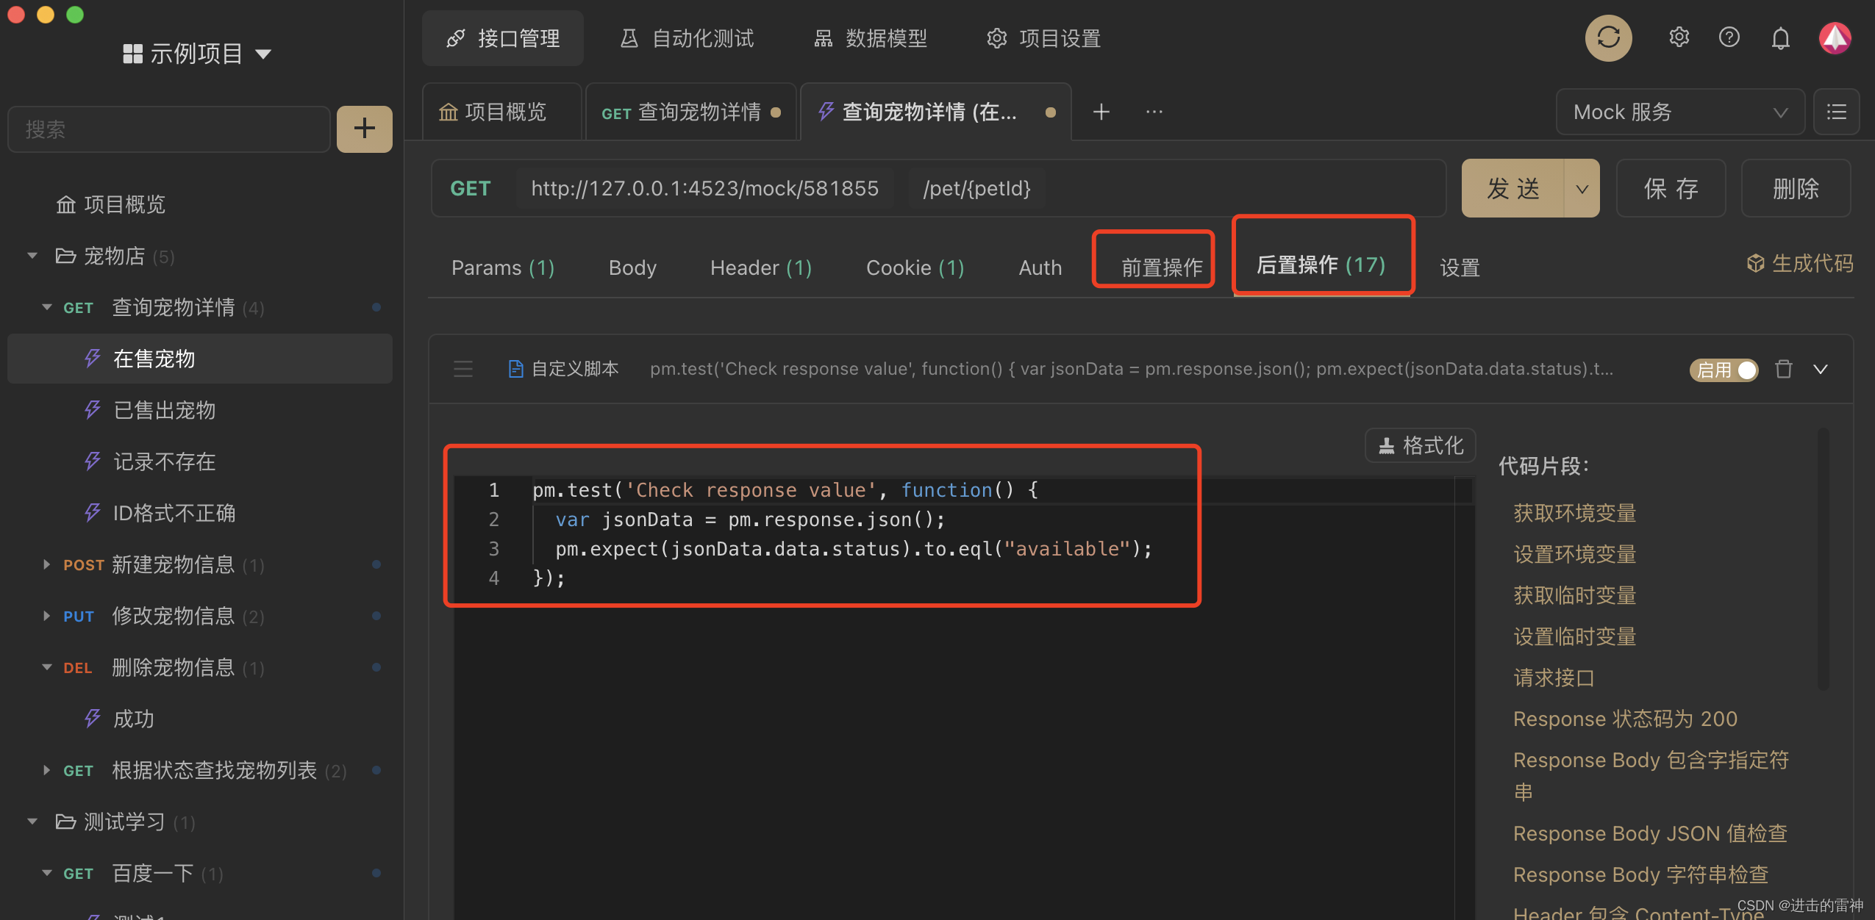Expand the POST 新建宠物信息 tree node
This screenshot has height=920, width=1875.
coord(46,564)
